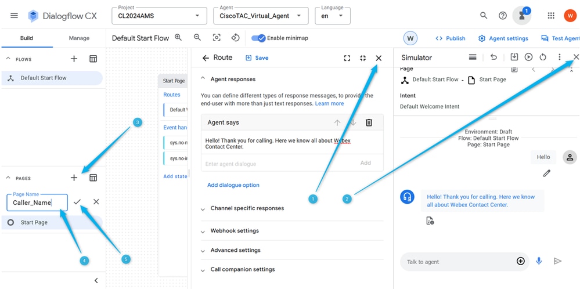Viewport: 580px width, 289px height.
Task: Open the search icon in header
Action: click(484, 16)
